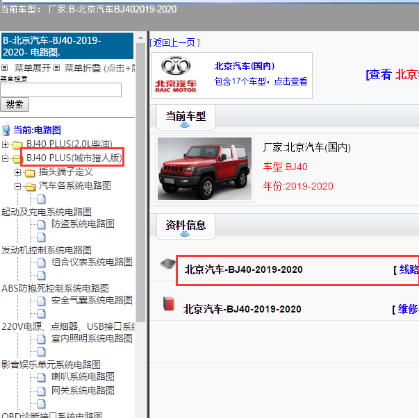Click 菜单折叠 to collapse all menus
The width and height of the screenshot is (419, 418).
coord(83,68)
